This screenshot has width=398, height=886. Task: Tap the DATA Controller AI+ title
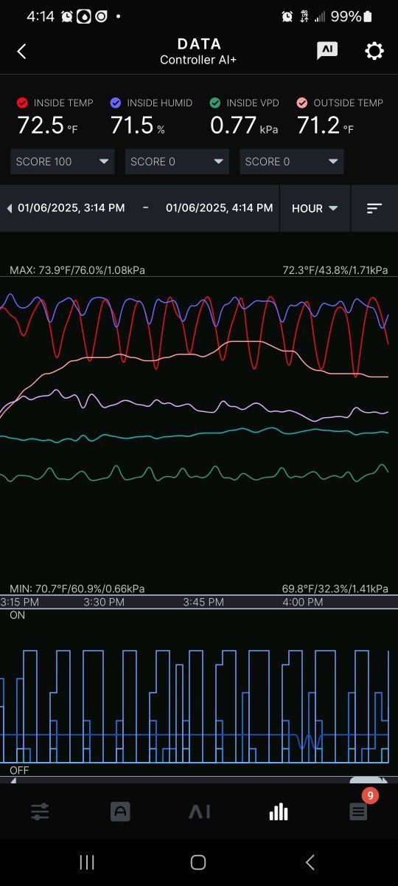pyautogui.click(x=198, y=51)
